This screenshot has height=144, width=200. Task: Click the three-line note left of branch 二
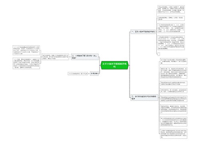pyautogui.click(x=55, y=57)
